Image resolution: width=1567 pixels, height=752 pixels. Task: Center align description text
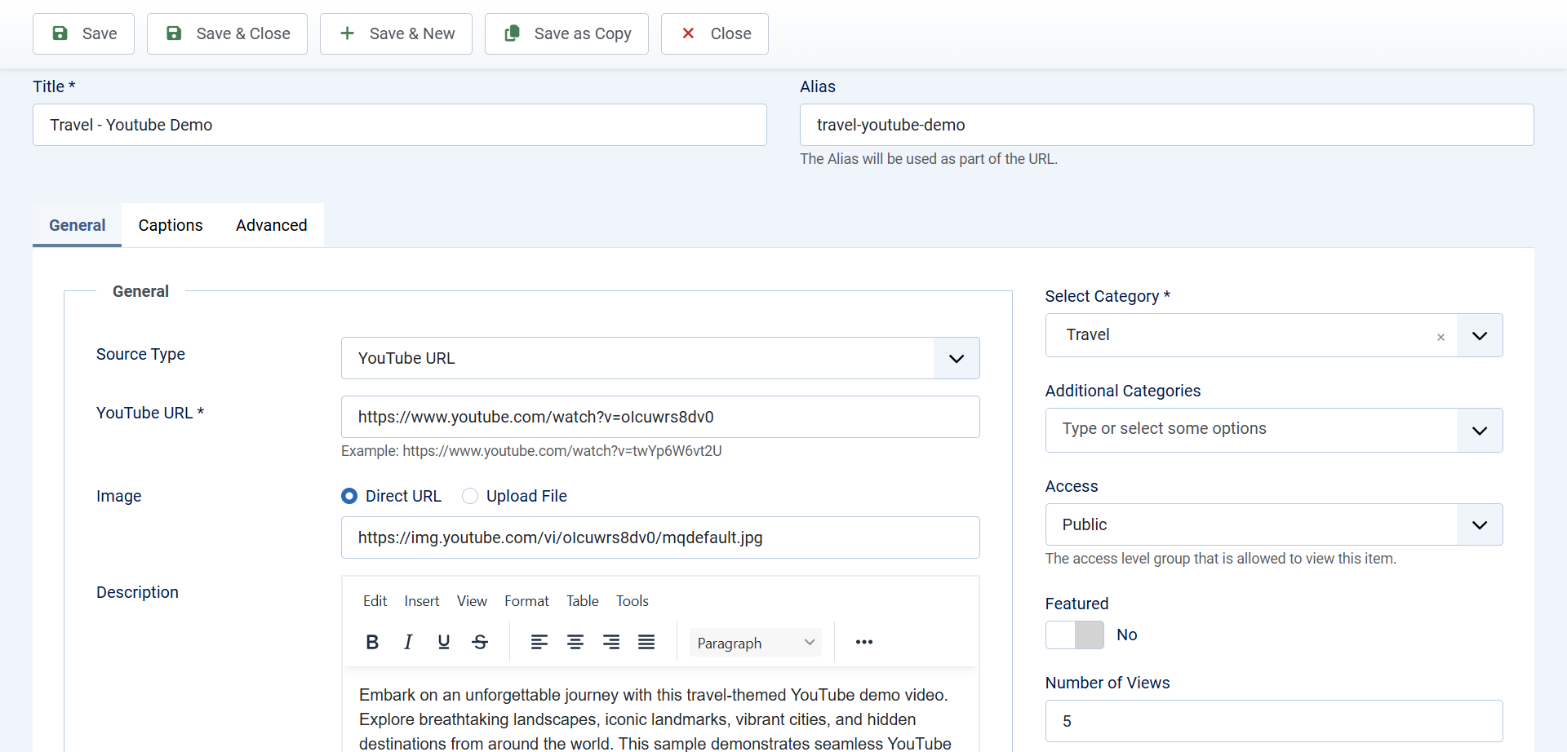click(x=575, y=642)
